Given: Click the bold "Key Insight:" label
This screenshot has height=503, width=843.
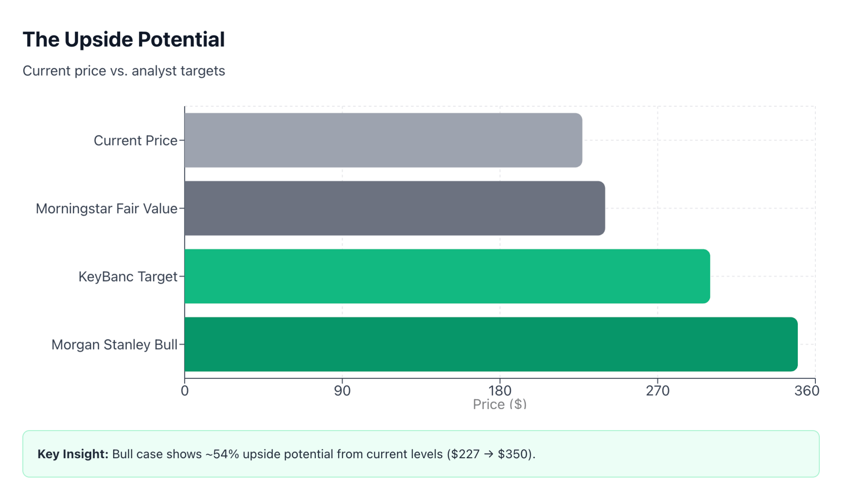Looking at the screenshot, I should tap(73, 454).
